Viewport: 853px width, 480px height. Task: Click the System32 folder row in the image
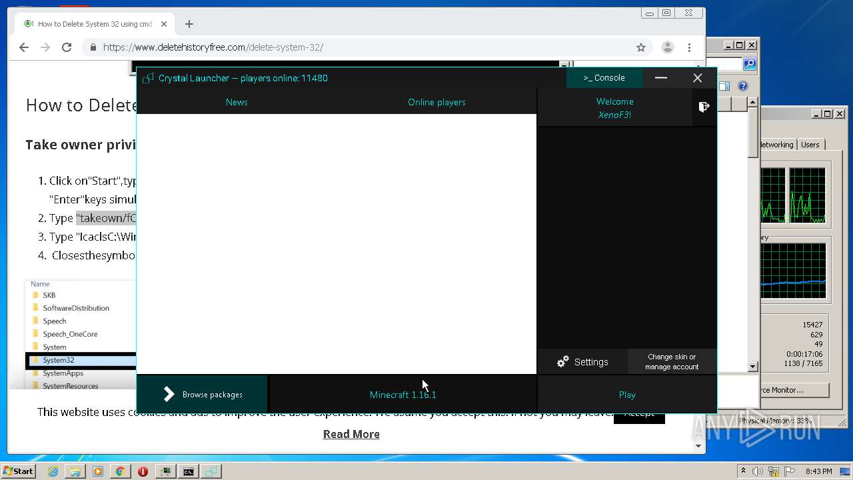[81, 360]
